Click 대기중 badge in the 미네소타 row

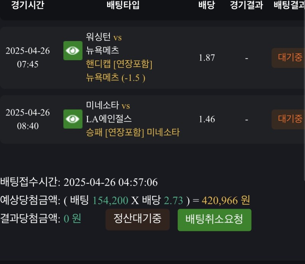[x=289, y=119]
